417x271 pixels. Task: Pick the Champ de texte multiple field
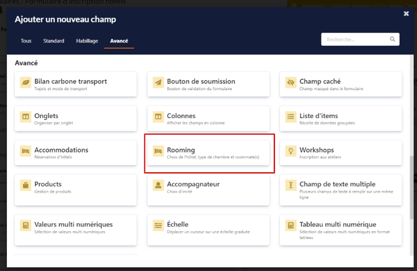click(x=340, y=187)
